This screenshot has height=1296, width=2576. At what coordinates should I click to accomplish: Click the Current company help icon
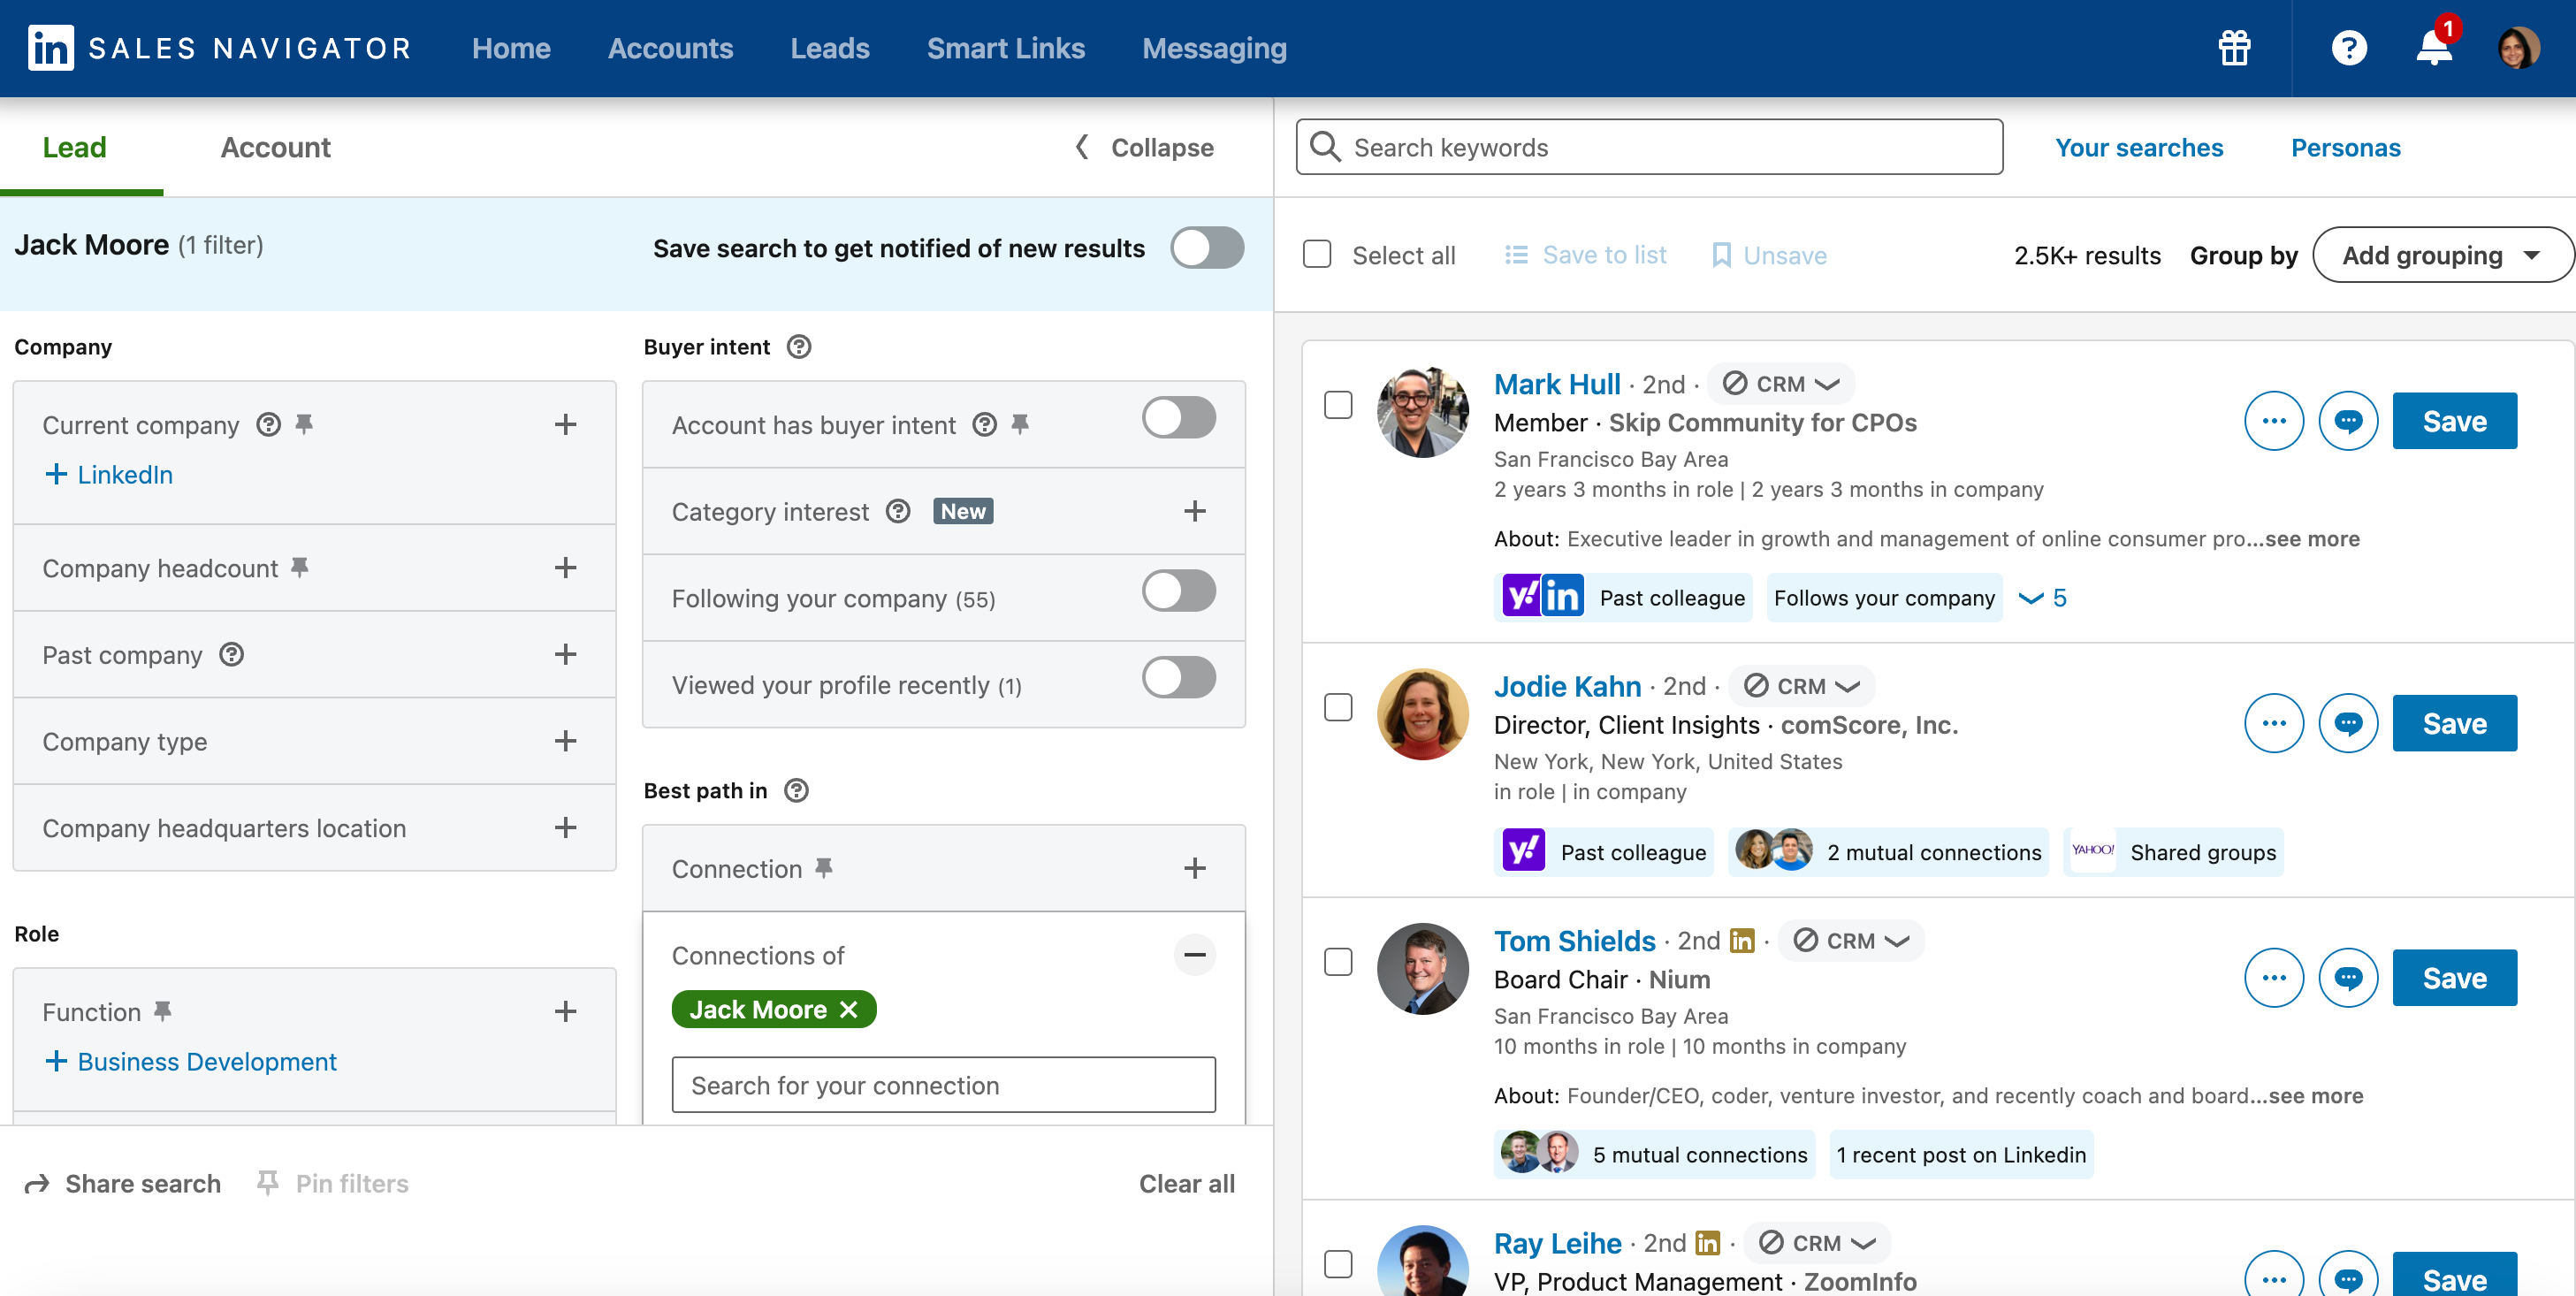pos(268,425)
